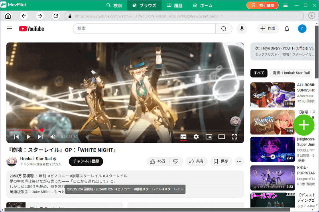This screenshot has width=319, height=212.
Task: Open the MovPilot hamburger menu
Action: click(x=286, y=5)
